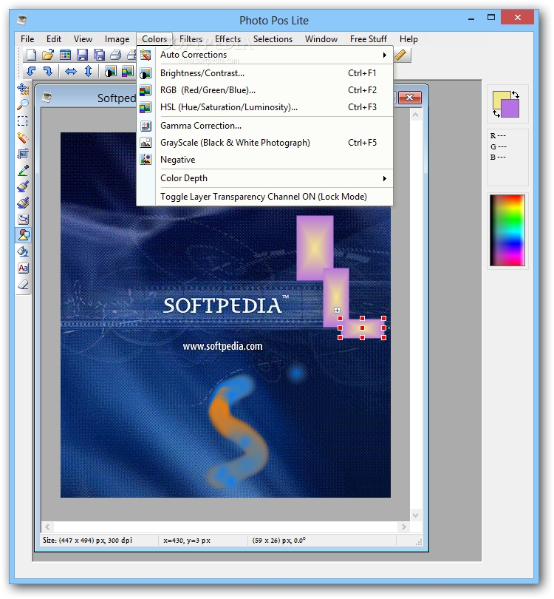Choose Negative from Colors menu

(x=264, y=160)
